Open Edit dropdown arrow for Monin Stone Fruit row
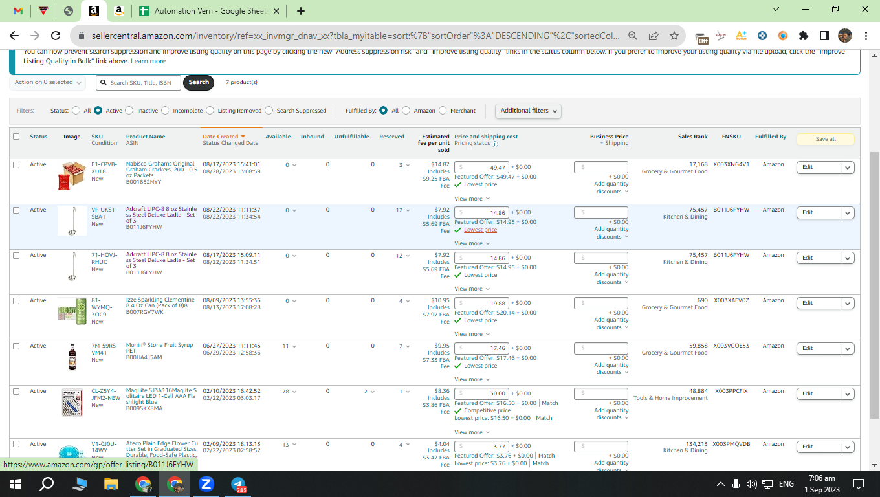Viewport: 880px width, 497px height. pos(848,349)
